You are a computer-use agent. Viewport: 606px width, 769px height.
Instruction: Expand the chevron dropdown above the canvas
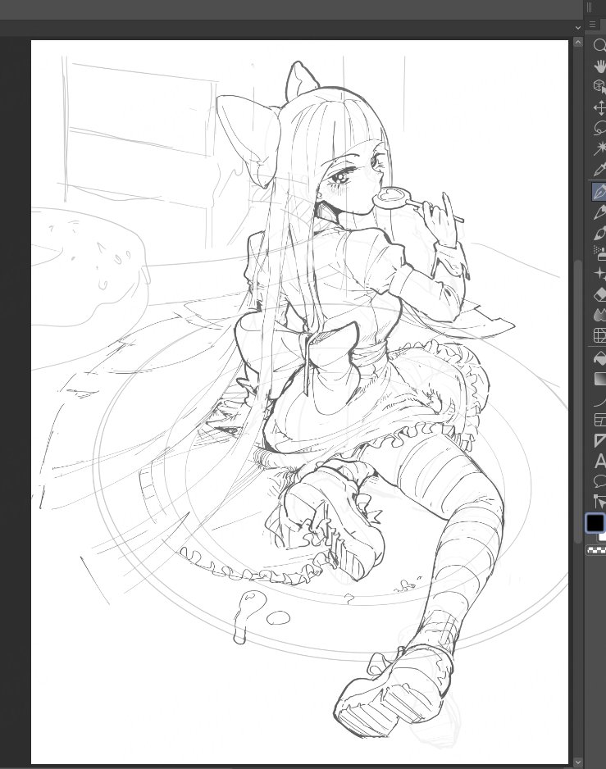pyautogui.click(x=577, y=28)
